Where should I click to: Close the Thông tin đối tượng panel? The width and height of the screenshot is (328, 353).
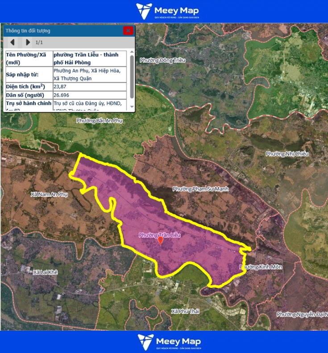[128, 31]
